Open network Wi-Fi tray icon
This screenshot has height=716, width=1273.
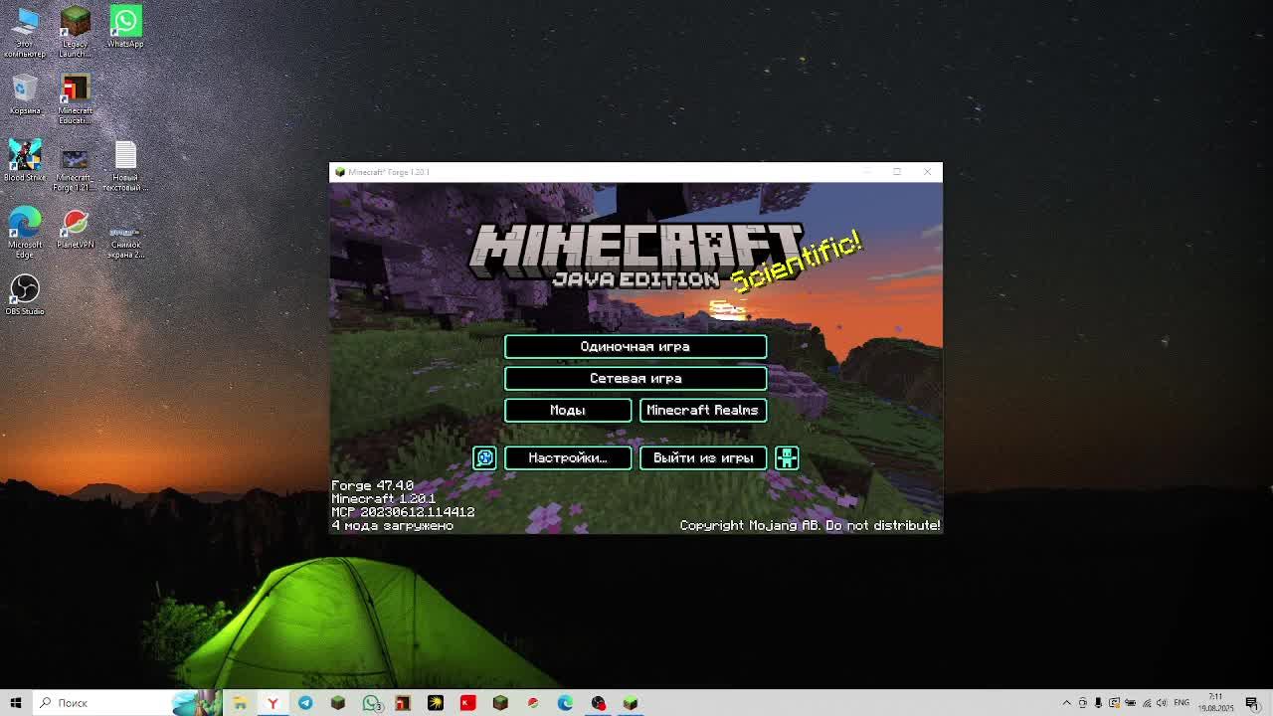pos(1147,703)
